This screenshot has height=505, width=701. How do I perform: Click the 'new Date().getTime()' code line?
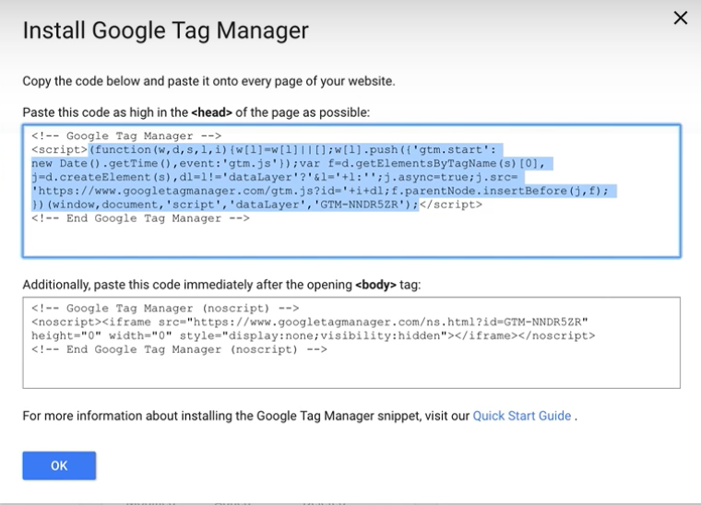click(x=289, y=163)
